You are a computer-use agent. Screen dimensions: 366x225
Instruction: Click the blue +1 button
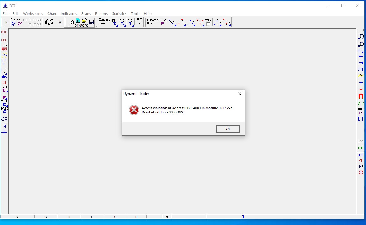(x=361, y=155)
